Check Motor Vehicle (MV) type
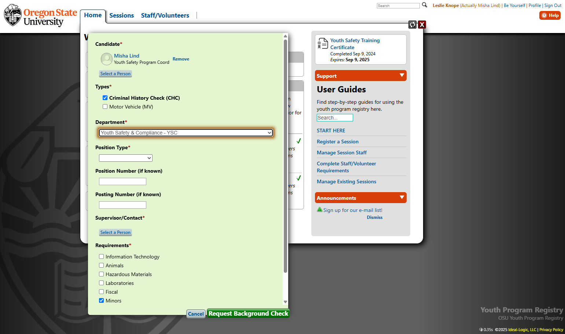 point(105,107)
